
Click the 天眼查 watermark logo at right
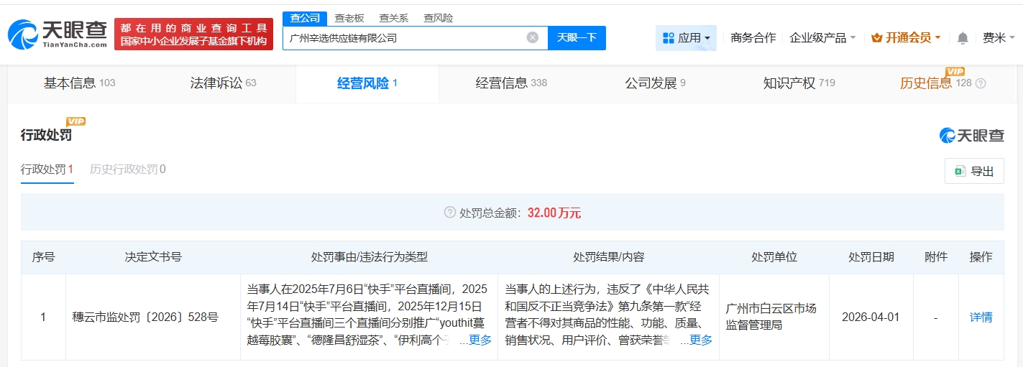coord(971,135)
